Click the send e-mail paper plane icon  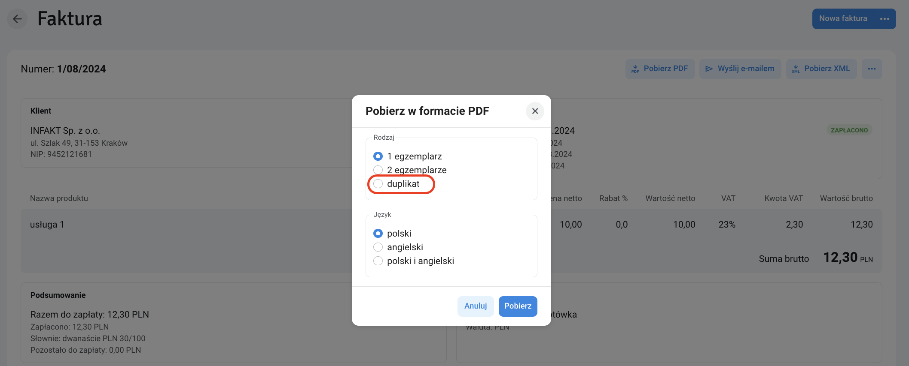[x=709, y=69]
